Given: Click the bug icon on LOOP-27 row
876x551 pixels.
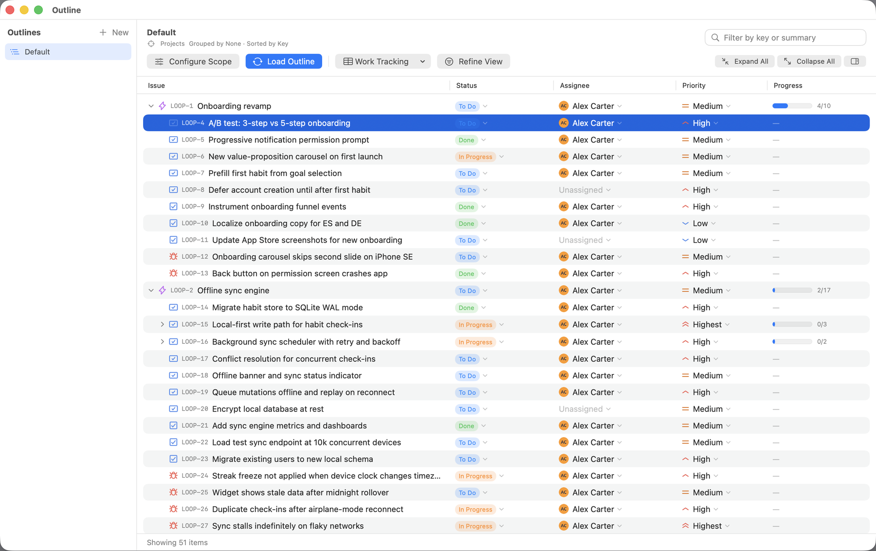Looking at the screenshot, I should tap(173, 526).
